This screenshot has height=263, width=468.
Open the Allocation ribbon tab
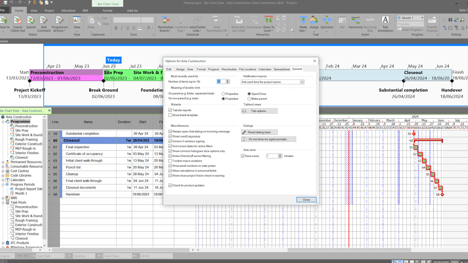68,10
